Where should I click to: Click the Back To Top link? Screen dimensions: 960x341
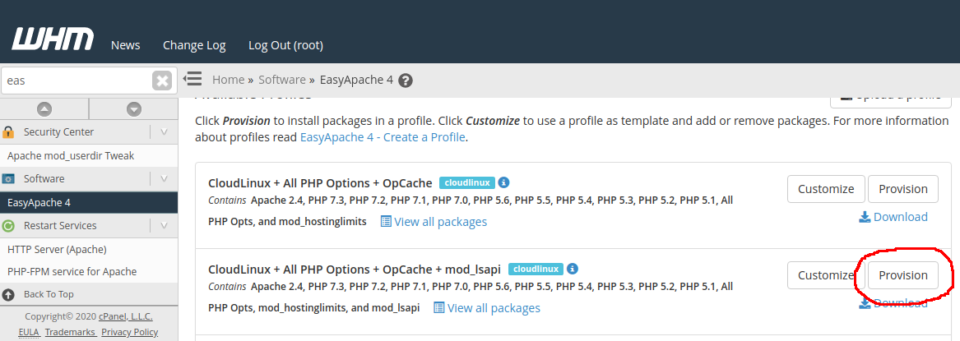pos(49,294)
